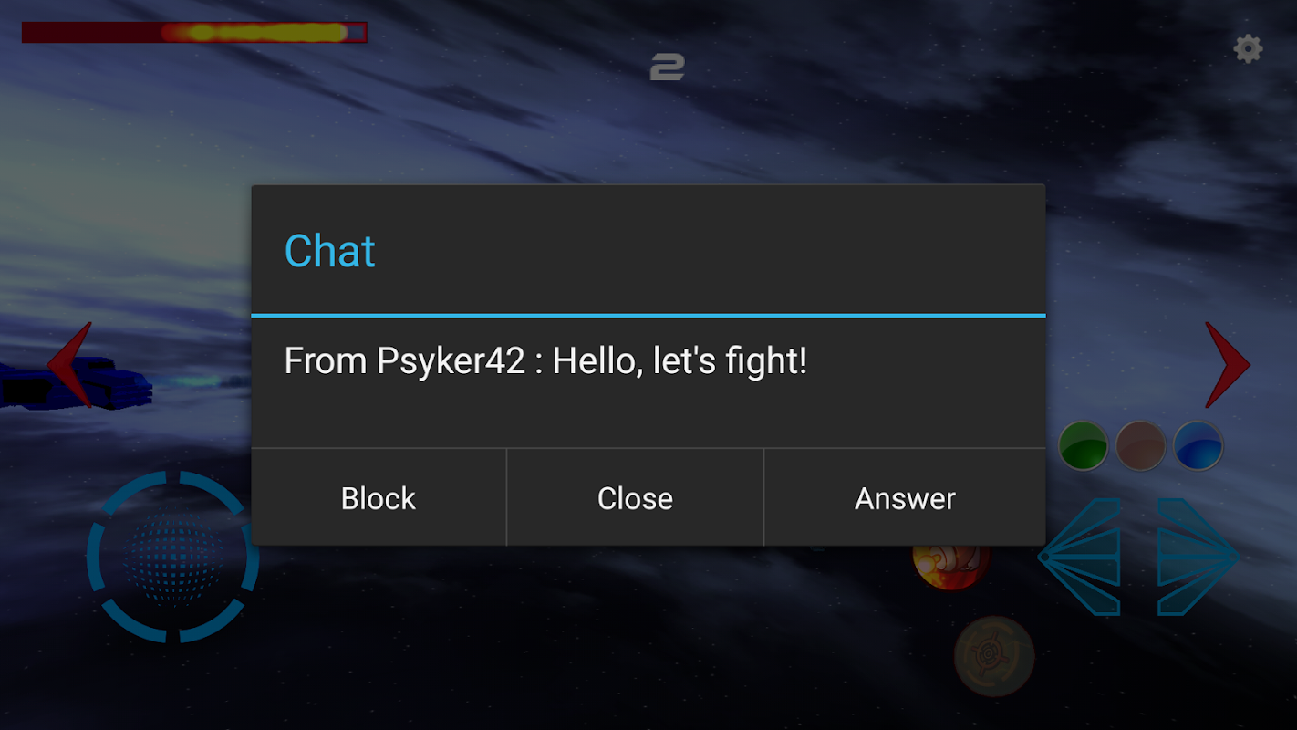Touch the center of the virtual joystick
This screenshot has height=730, width=1297.
click(x=173, y=558)
